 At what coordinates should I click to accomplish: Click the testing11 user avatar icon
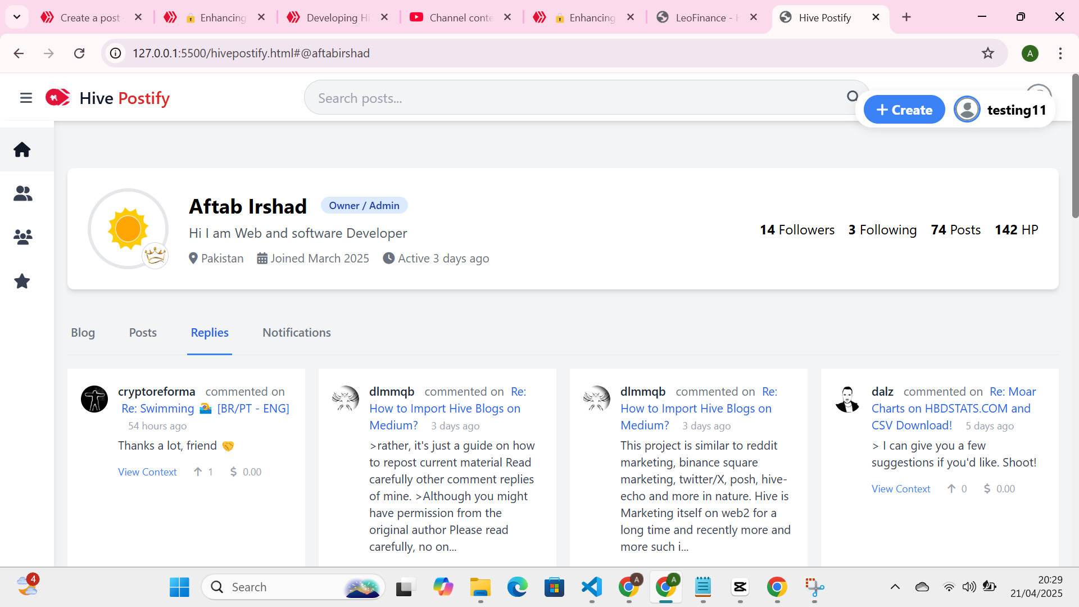(x=967, y=110)
